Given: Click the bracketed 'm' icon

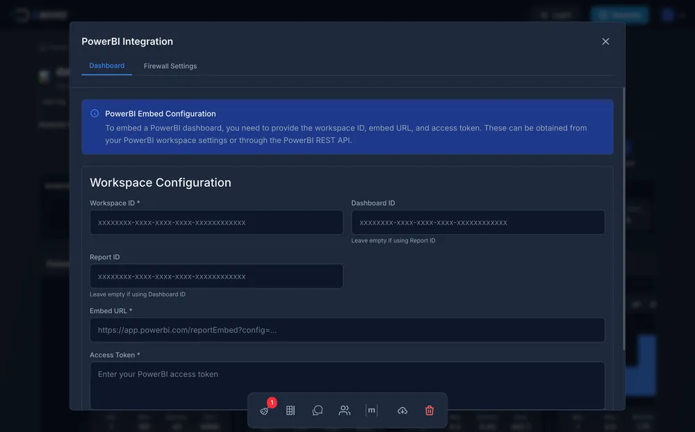Looking at the screenshot, I should coord(371,410).
